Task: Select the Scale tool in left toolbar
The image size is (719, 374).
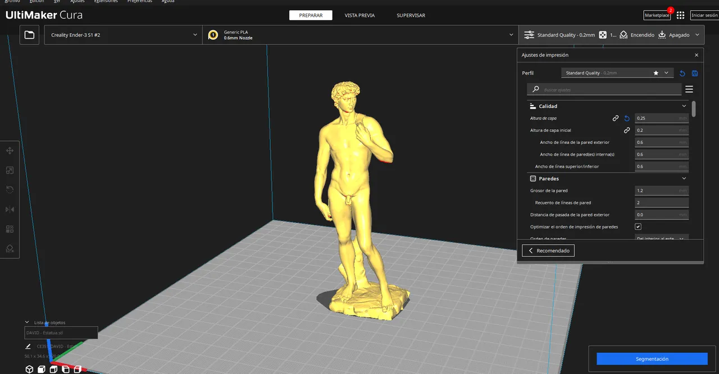Action: 10,170
